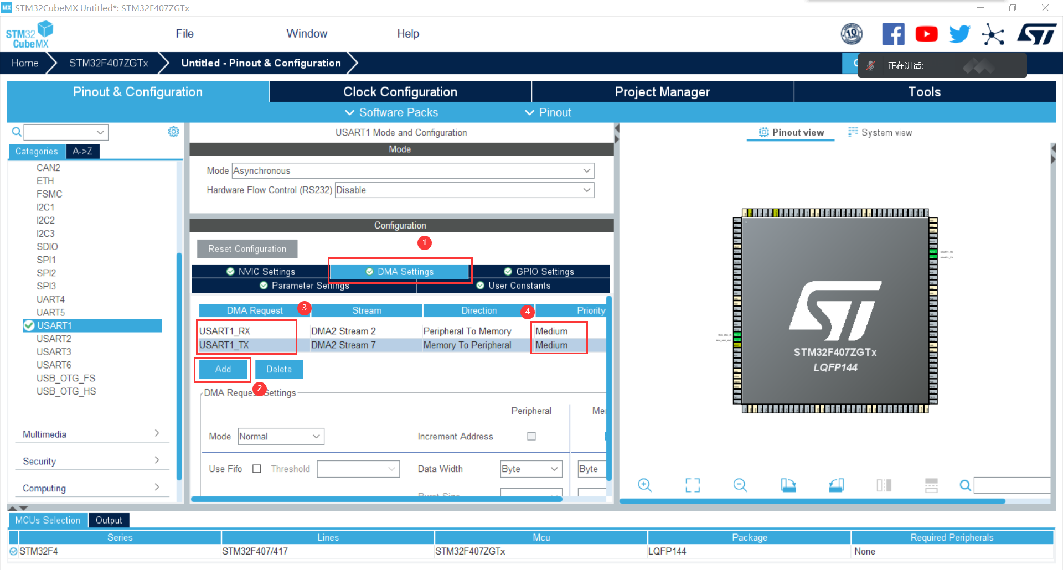Screen dimensions: 1063x570
Task: Enable Increment Address for Peripheral
Action: click(531, 436)
